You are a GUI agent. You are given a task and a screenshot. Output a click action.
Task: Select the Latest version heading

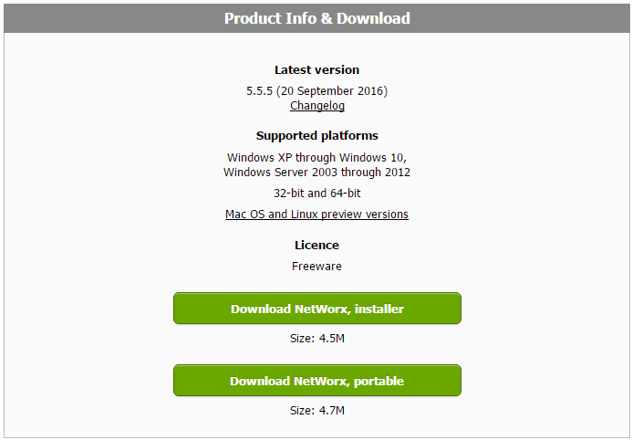(316, 69)
